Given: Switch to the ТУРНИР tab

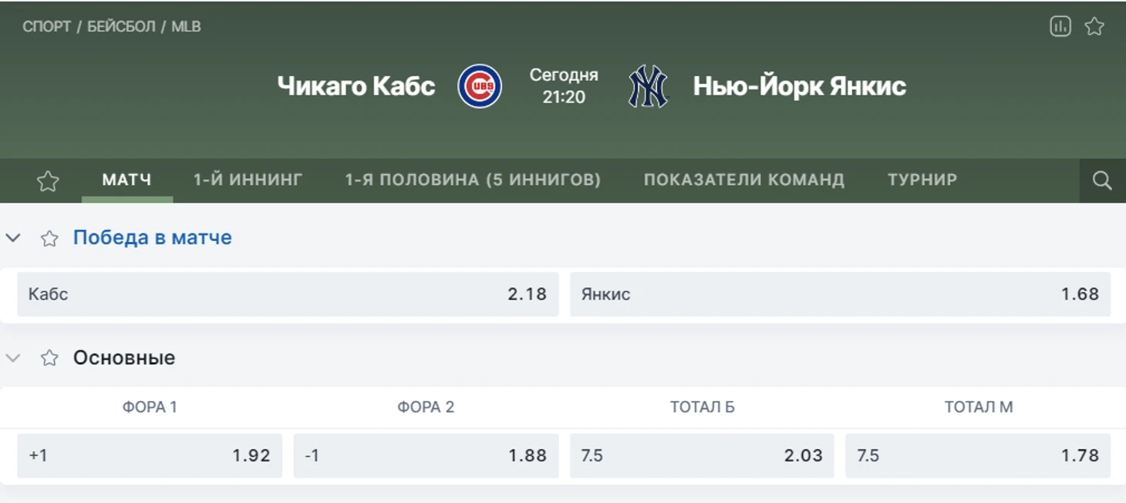Looking at the screenshot, I should 922,180.
